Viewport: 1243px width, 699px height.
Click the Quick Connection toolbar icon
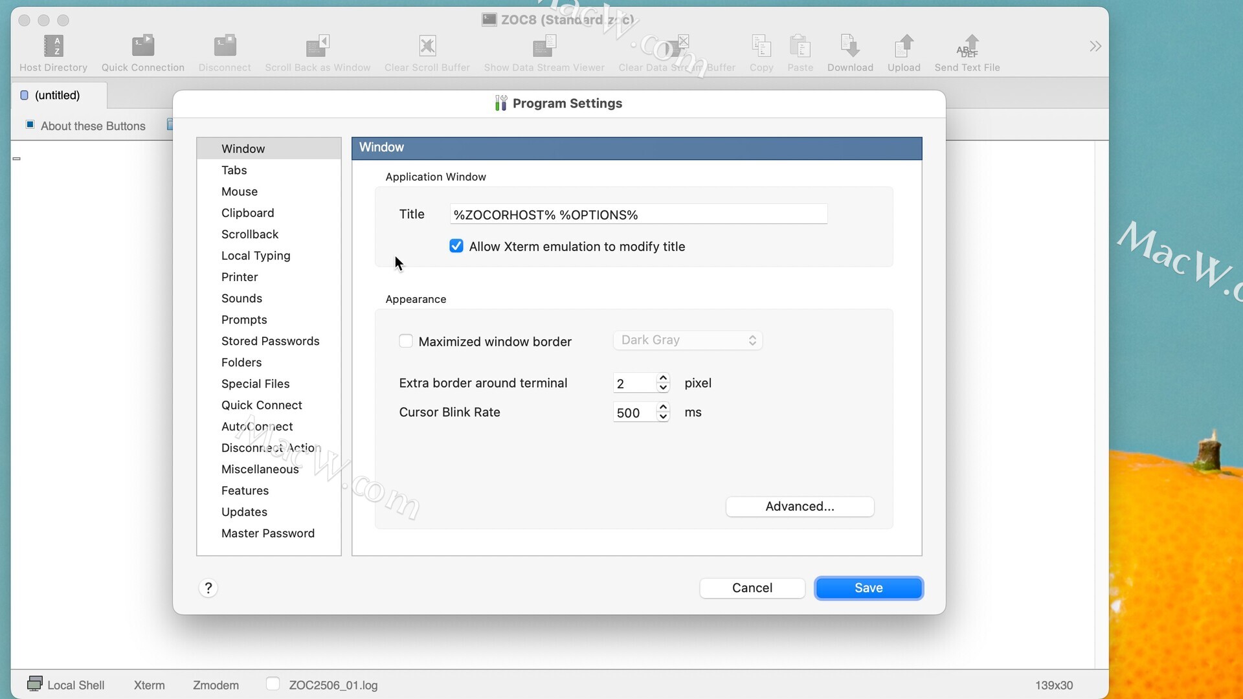tap(143, 46)
